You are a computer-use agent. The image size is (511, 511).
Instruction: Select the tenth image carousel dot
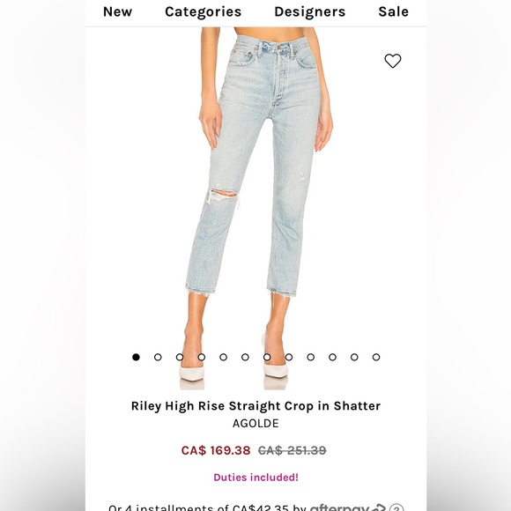click(x=332, y=357)
